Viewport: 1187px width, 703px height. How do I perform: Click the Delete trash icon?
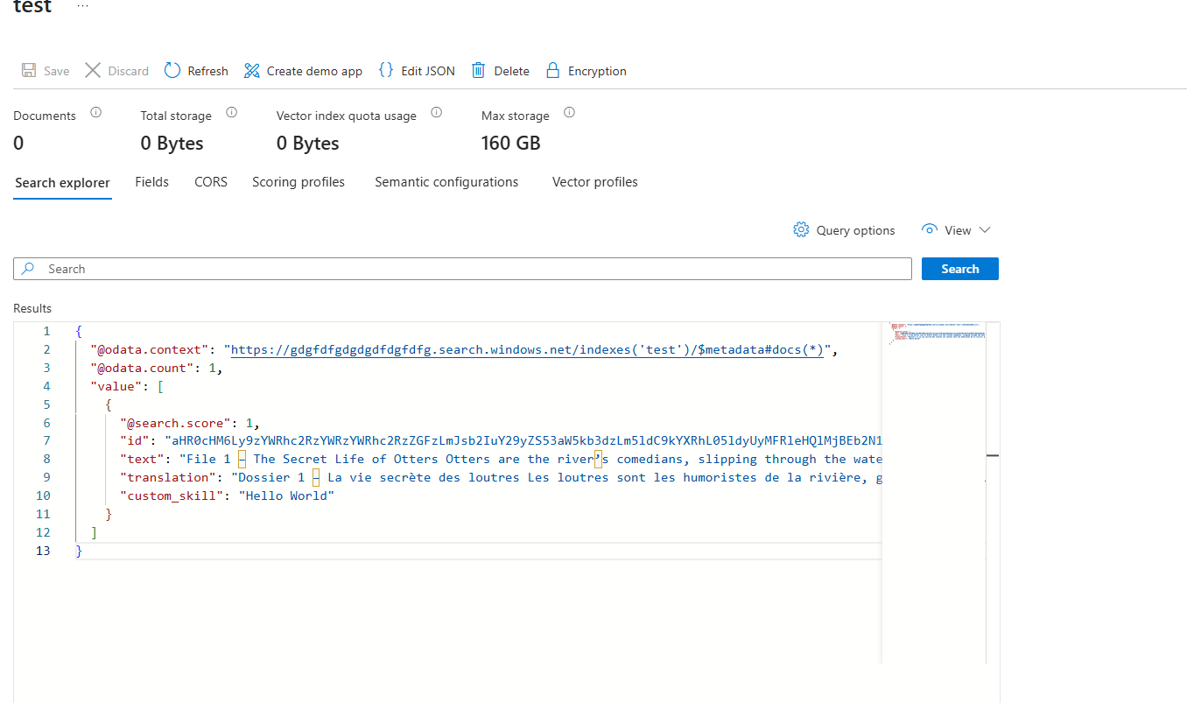pyautogui.click(x=478, y=71)
